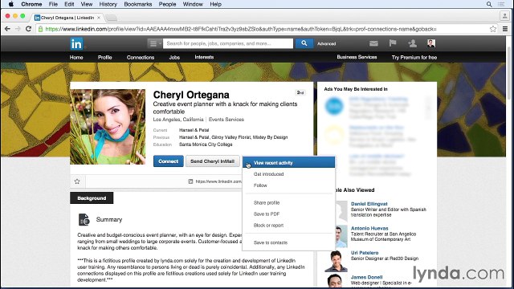Close the Cheryl Ortegana browser tab
Viewport: 514px width, 289px height.
click(x=99, y=18)
